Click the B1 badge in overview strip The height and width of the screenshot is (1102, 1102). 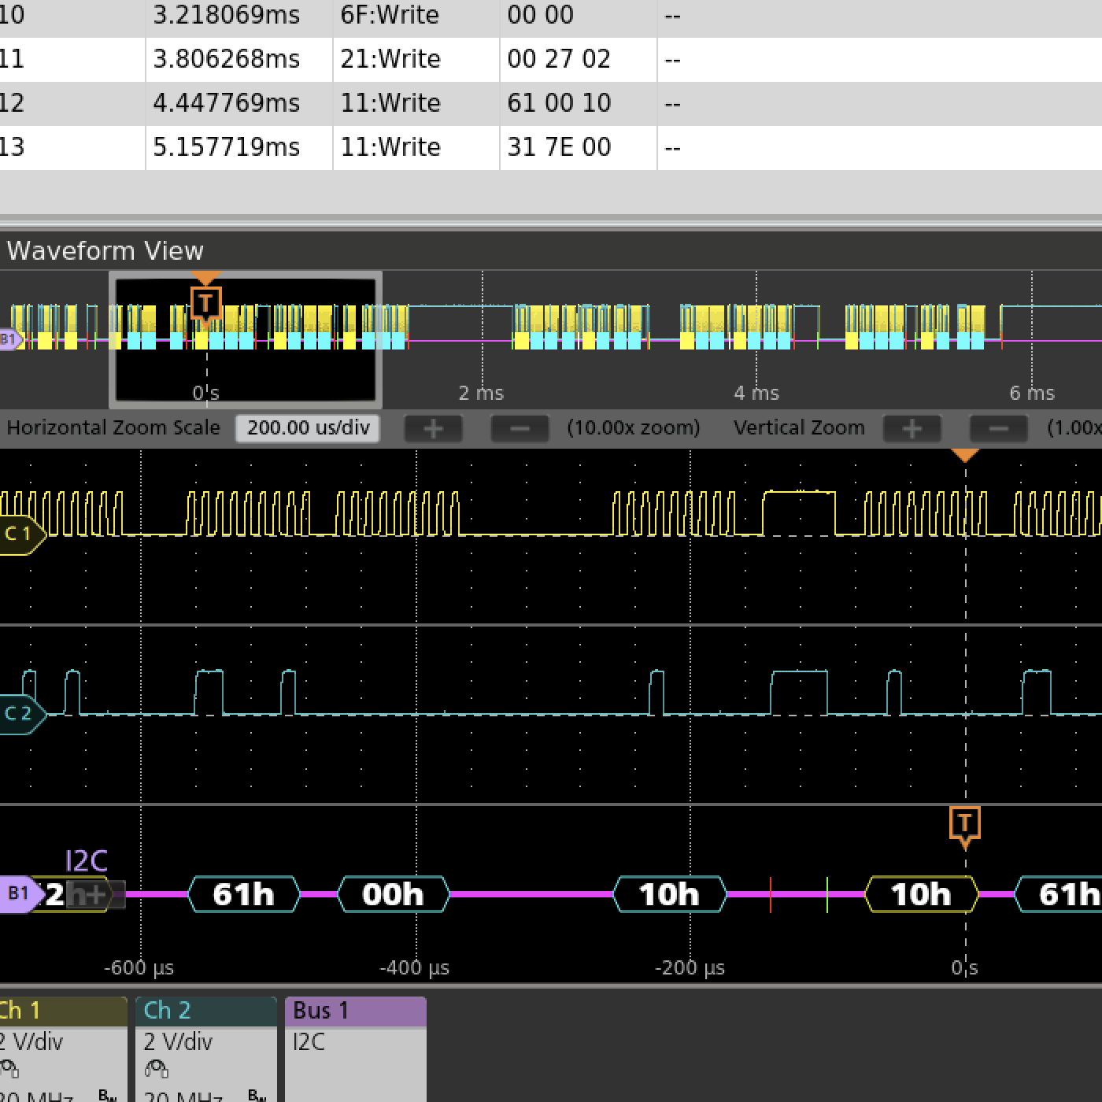[x=9, y=339]
